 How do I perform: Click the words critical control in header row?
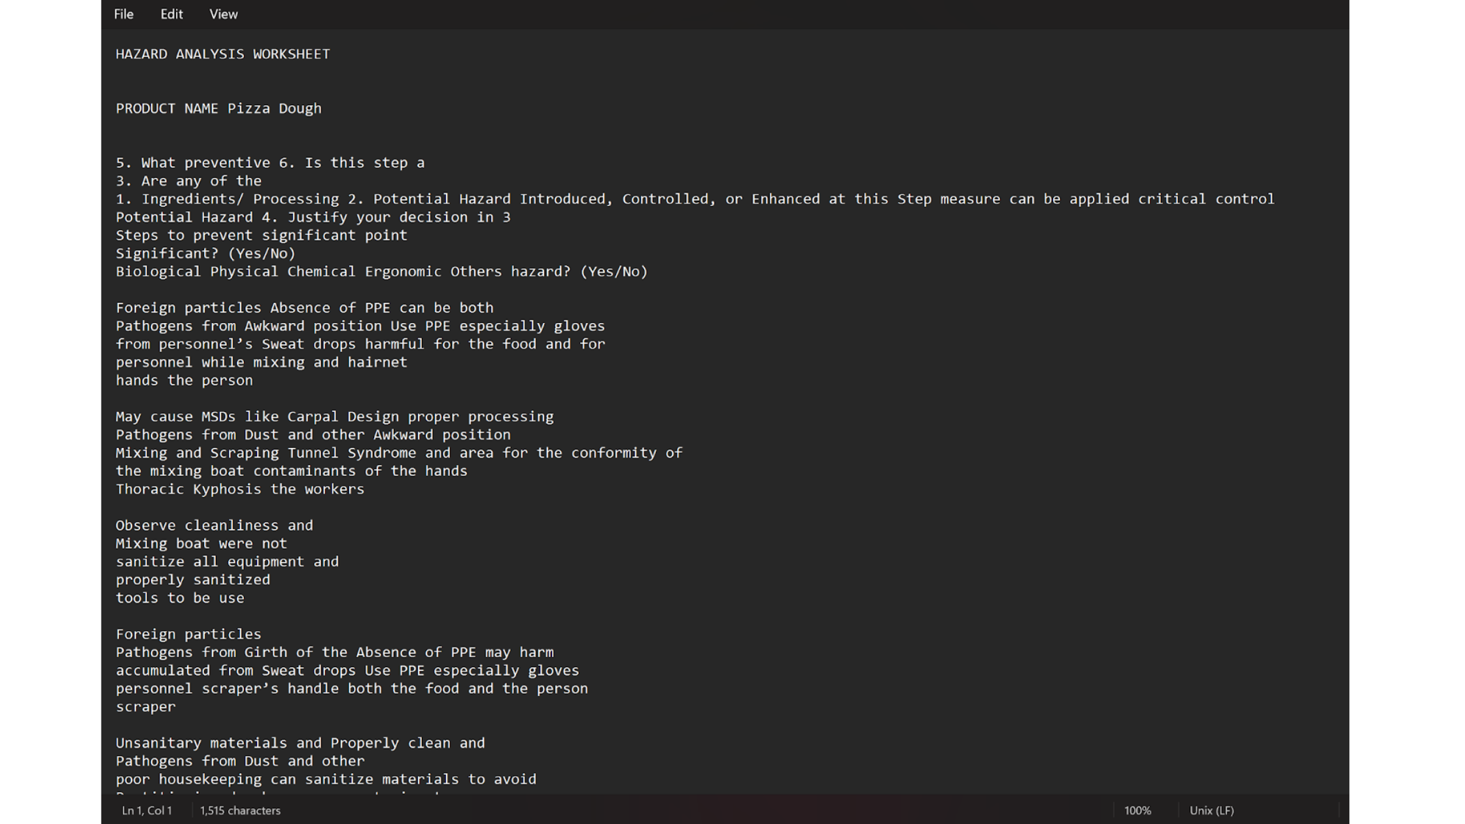pyautogui.click(x=1206, y=199)
